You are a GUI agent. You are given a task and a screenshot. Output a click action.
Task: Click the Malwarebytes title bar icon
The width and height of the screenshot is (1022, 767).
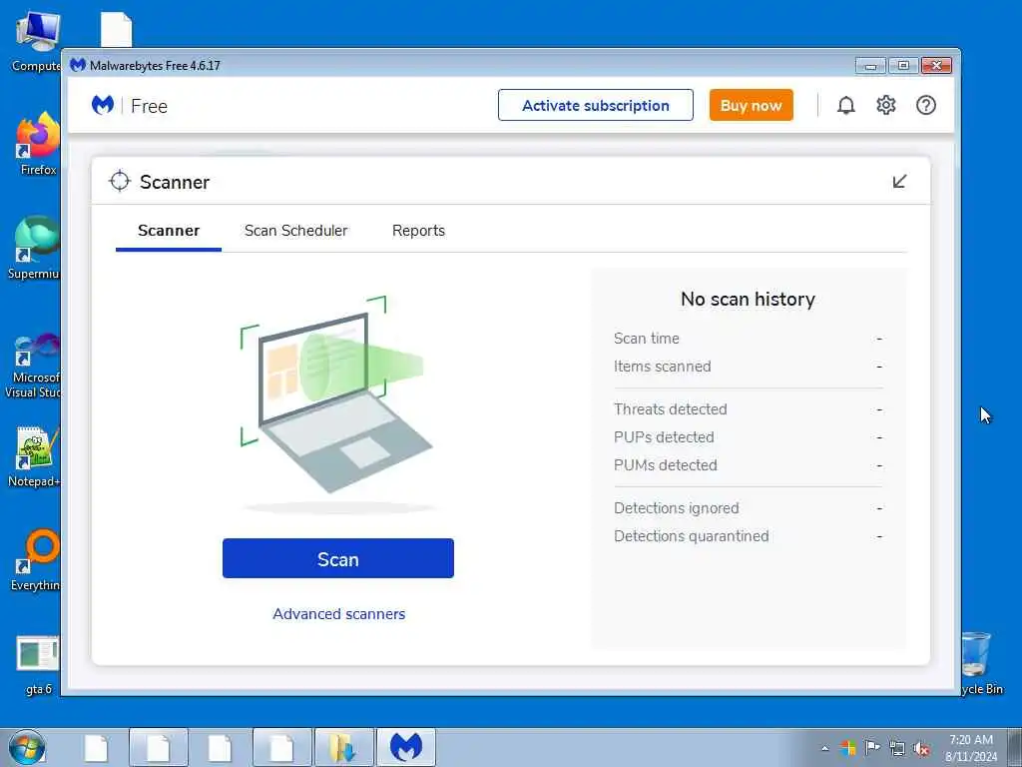click(x=78, y=65)
